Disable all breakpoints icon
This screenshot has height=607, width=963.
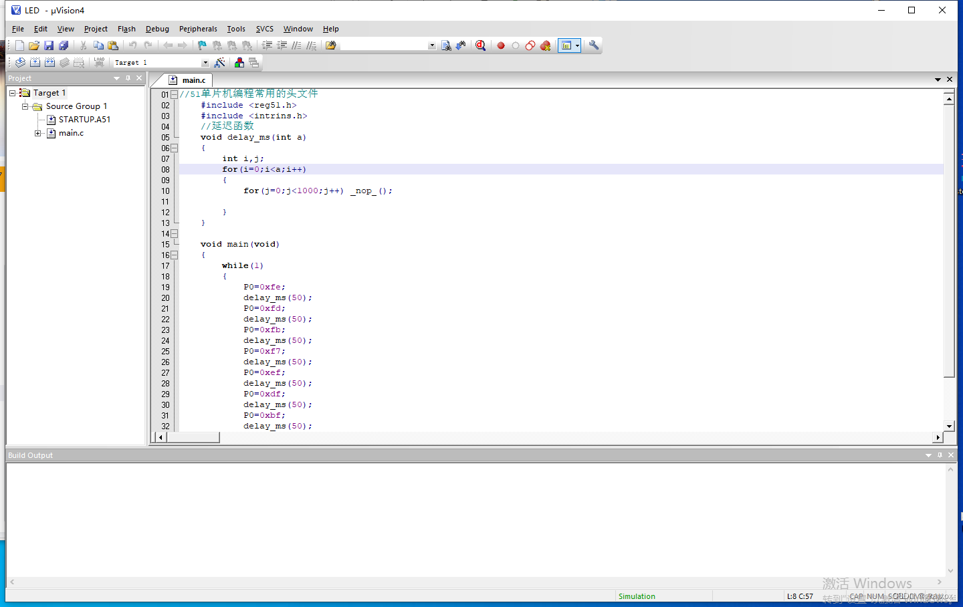[x=530, y=45]
